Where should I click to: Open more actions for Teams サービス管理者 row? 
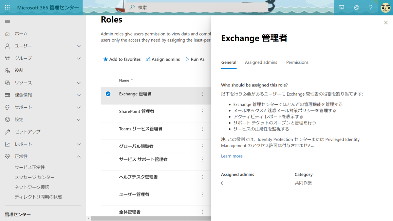tap(202, 129)
